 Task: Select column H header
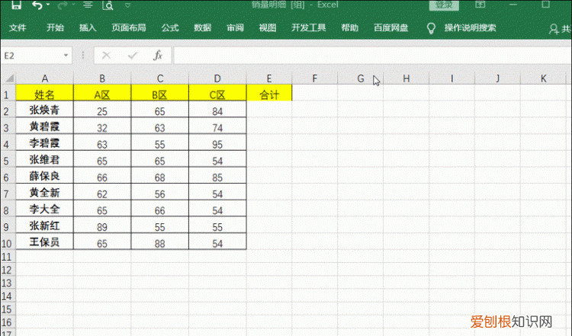point(406,78)
